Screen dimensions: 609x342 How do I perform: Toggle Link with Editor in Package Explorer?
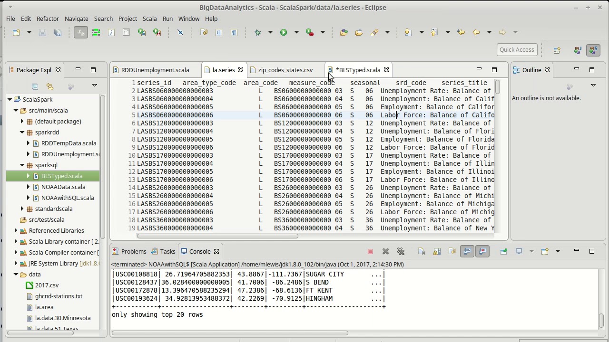click(50, 86)
